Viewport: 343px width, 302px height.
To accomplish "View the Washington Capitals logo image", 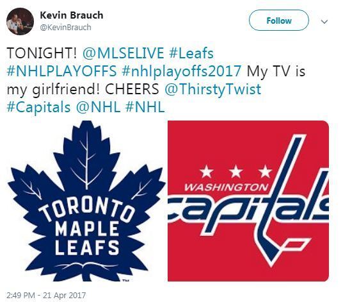I will coord(248,201).
